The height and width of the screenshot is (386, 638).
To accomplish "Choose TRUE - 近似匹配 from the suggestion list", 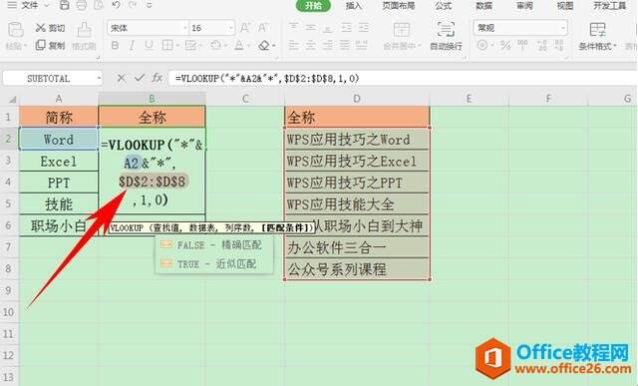I will [x=214, y=264].
